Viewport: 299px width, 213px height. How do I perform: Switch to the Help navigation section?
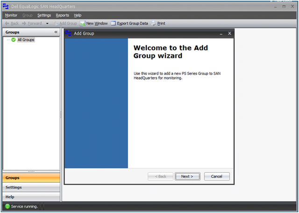[31, 197]
